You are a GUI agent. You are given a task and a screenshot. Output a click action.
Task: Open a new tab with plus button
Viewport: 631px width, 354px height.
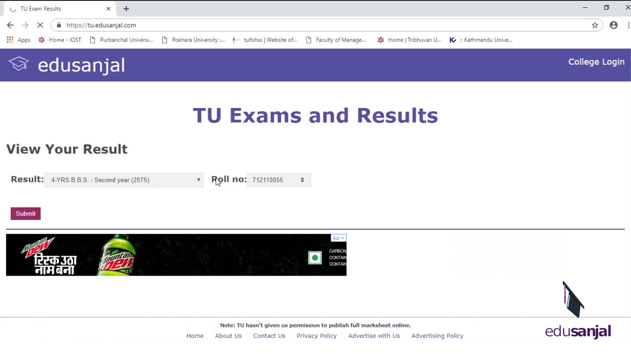(x=126, y=8)
